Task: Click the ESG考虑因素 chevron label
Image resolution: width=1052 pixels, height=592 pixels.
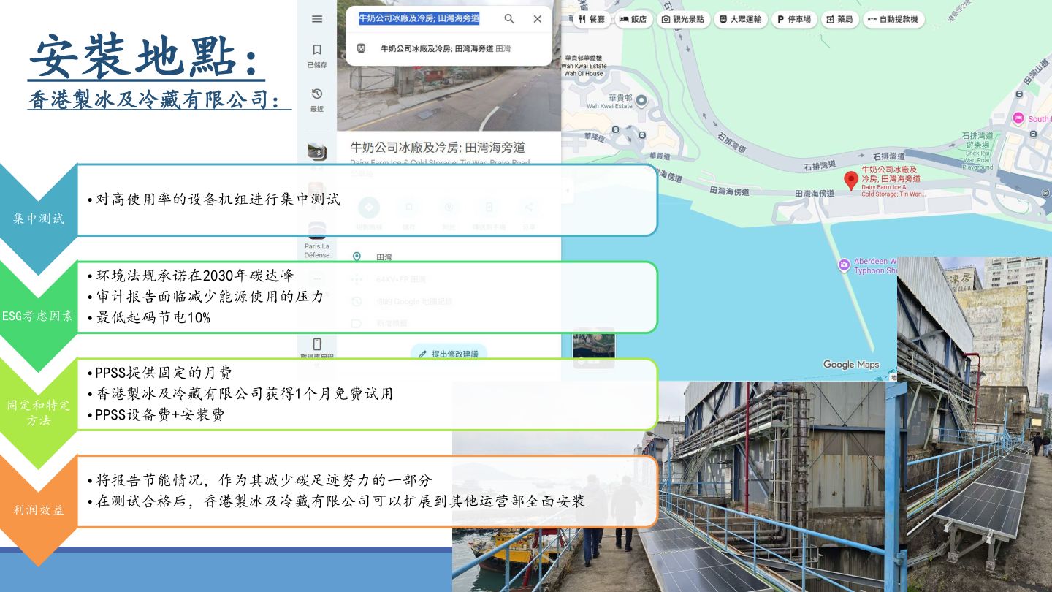Action: pyautogui.click(x=38, y=316)
